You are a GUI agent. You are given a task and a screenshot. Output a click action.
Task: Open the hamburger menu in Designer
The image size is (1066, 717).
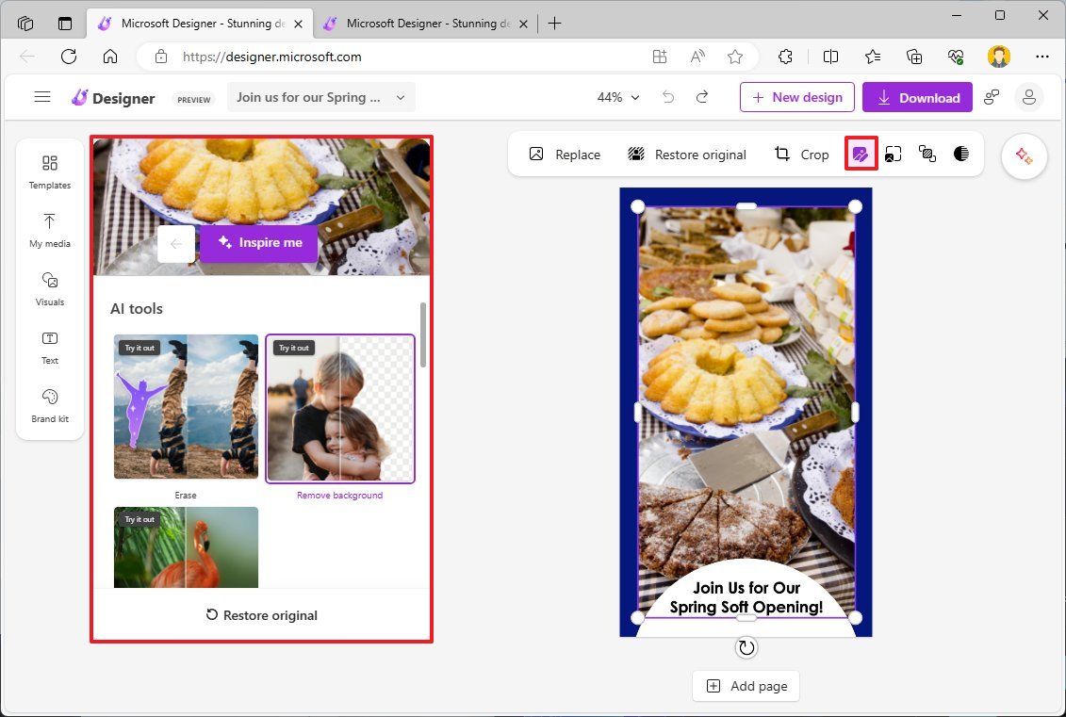pyautogui.click(x=41, y=97)
